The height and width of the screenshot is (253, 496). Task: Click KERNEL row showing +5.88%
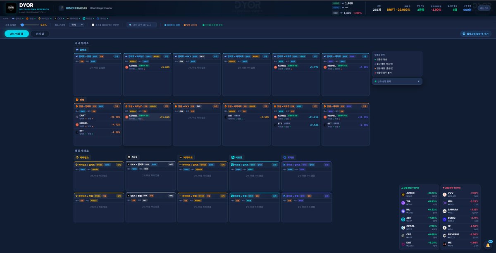(147, 67)
